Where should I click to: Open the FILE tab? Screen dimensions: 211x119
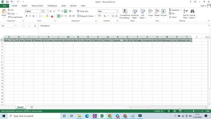(x=5, y=6)
